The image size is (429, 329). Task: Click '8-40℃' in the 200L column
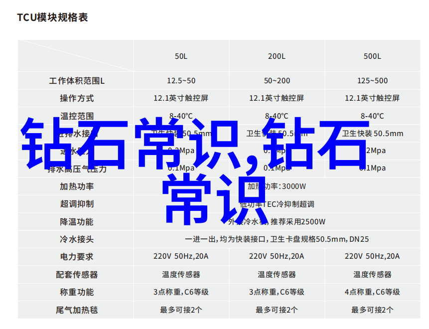(x=277, y=116)
